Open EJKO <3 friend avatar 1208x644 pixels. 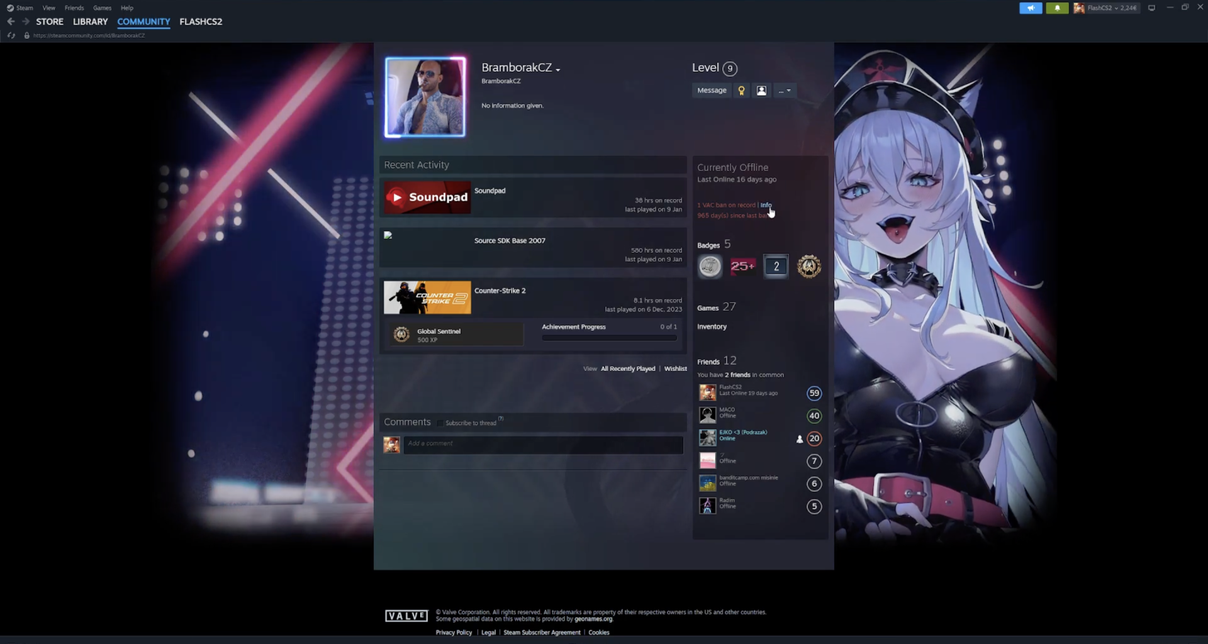point(708,438)
